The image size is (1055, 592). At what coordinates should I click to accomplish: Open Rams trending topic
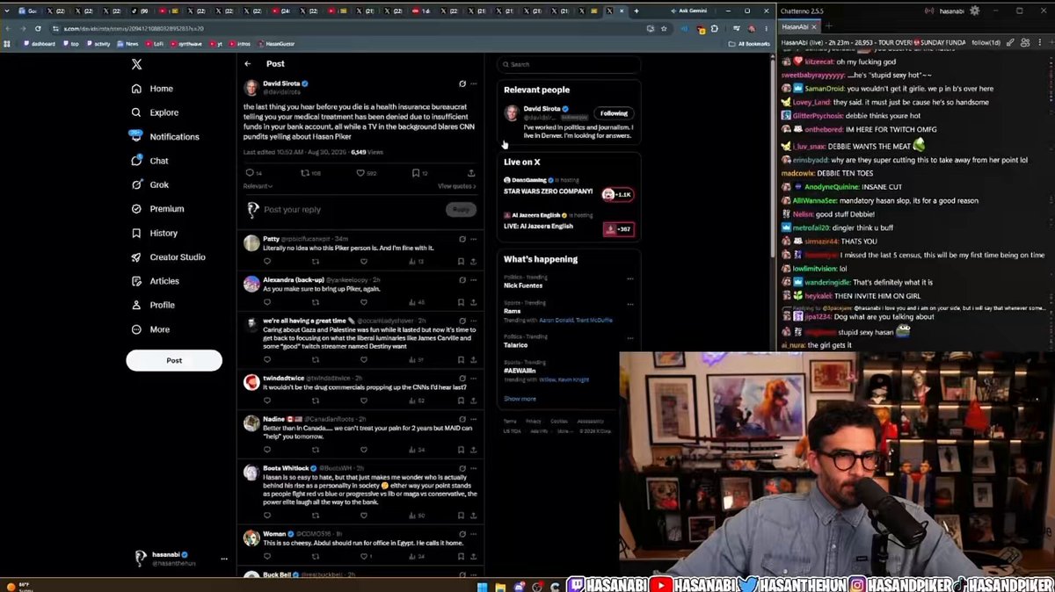[x=513, y=311]
